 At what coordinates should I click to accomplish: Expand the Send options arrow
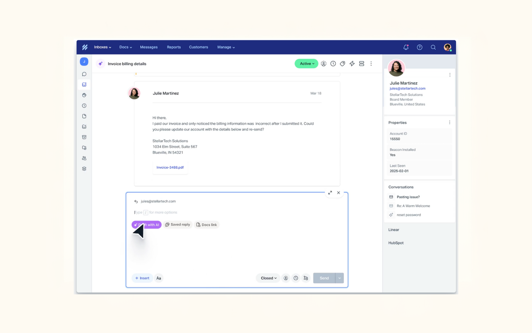pos(339,278)
